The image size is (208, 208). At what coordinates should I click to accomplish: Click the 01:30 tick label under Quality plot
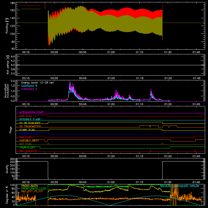(168, 182)
